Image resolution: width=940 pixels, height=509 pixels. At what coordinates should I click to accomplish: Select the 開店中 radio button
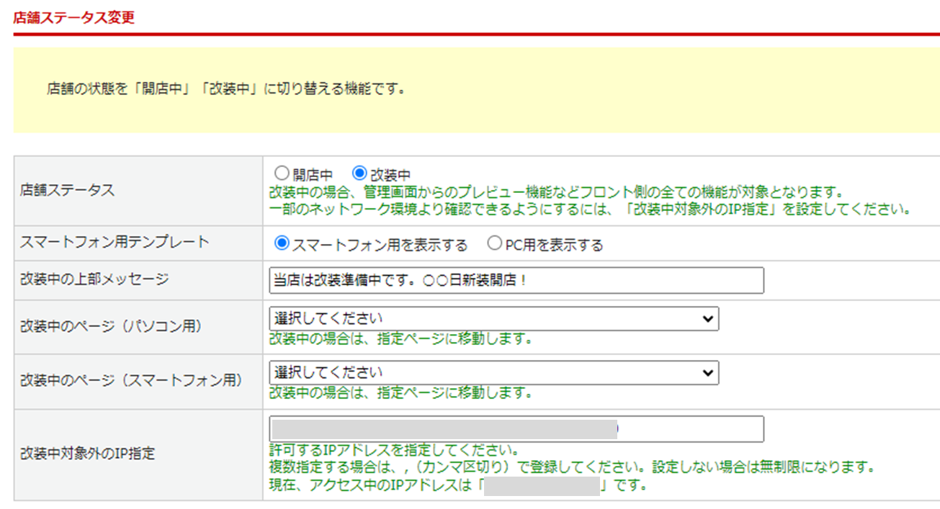[282, 174]
